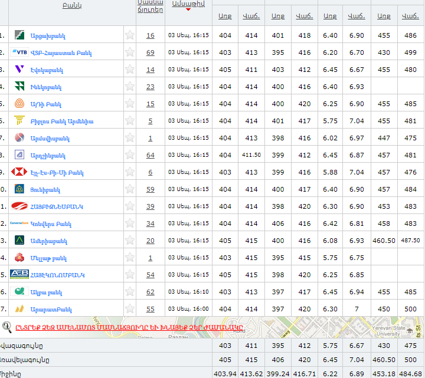The width and height of the screenshot is (425, 378).
Task: Sort by last Վաճ. column header
Action: click(410, 16)
